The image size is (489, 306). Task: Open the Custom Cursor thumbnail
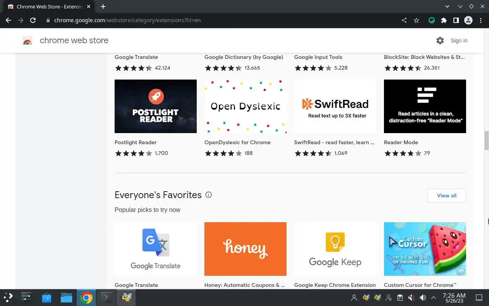coord(425,249)
